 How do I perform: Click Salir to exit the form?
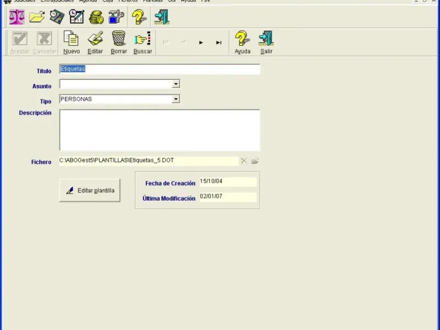tap(266, 43)
